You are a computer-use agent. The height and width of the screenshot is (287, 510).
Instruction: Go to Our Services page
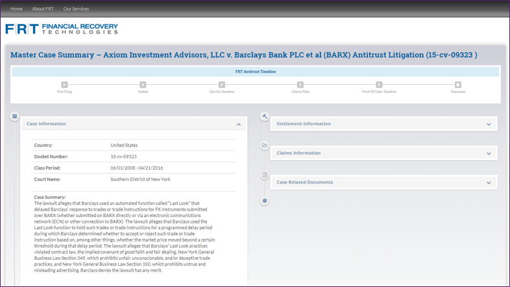point(76,9)
